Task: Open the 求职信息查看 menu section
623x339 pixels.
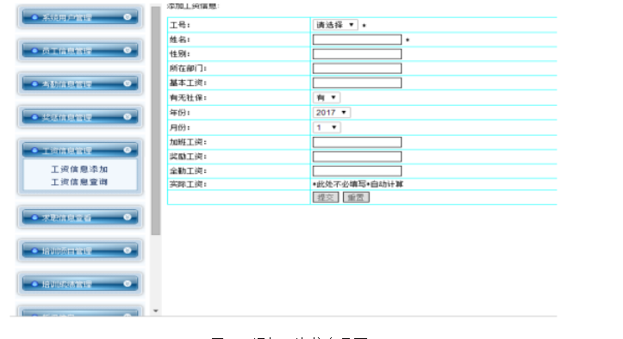Action: pos(80,217)
